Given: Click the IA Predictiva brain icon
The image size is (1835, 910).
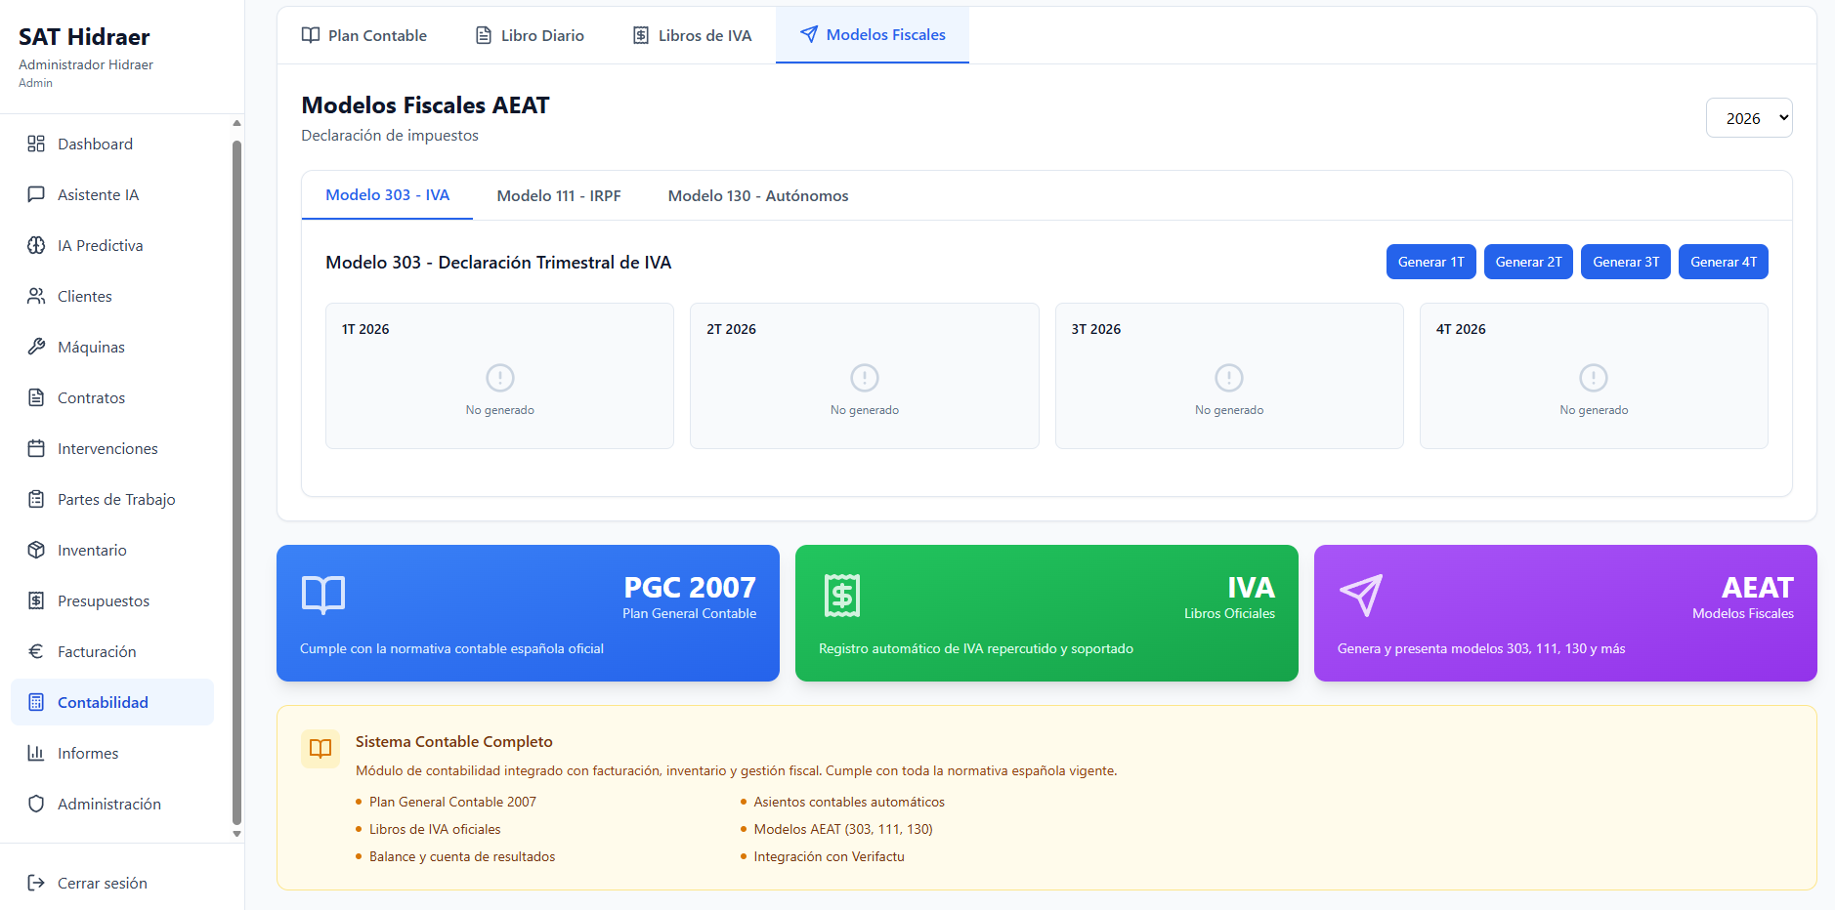Looking at the screenshot, I should coord(36,245).
